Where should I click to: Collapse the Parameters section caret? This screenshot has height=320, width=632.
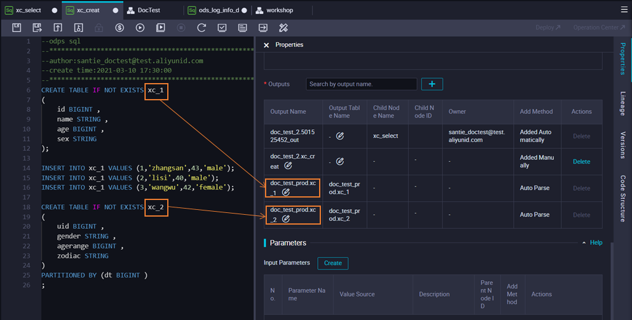tap(584, 243)
